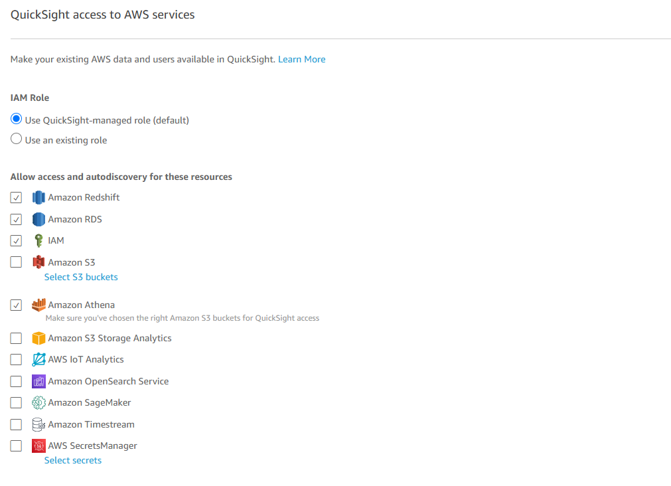671x486 pixels.
Task: Click the Amazon S3 icon
Action: tap(38, 262)
